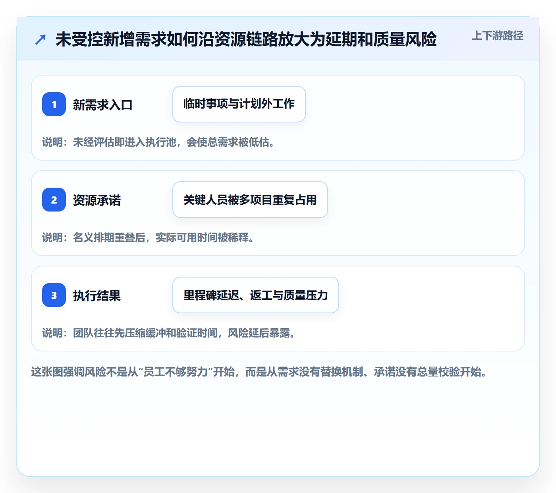Select the 新需求入口 step heading

102,105
